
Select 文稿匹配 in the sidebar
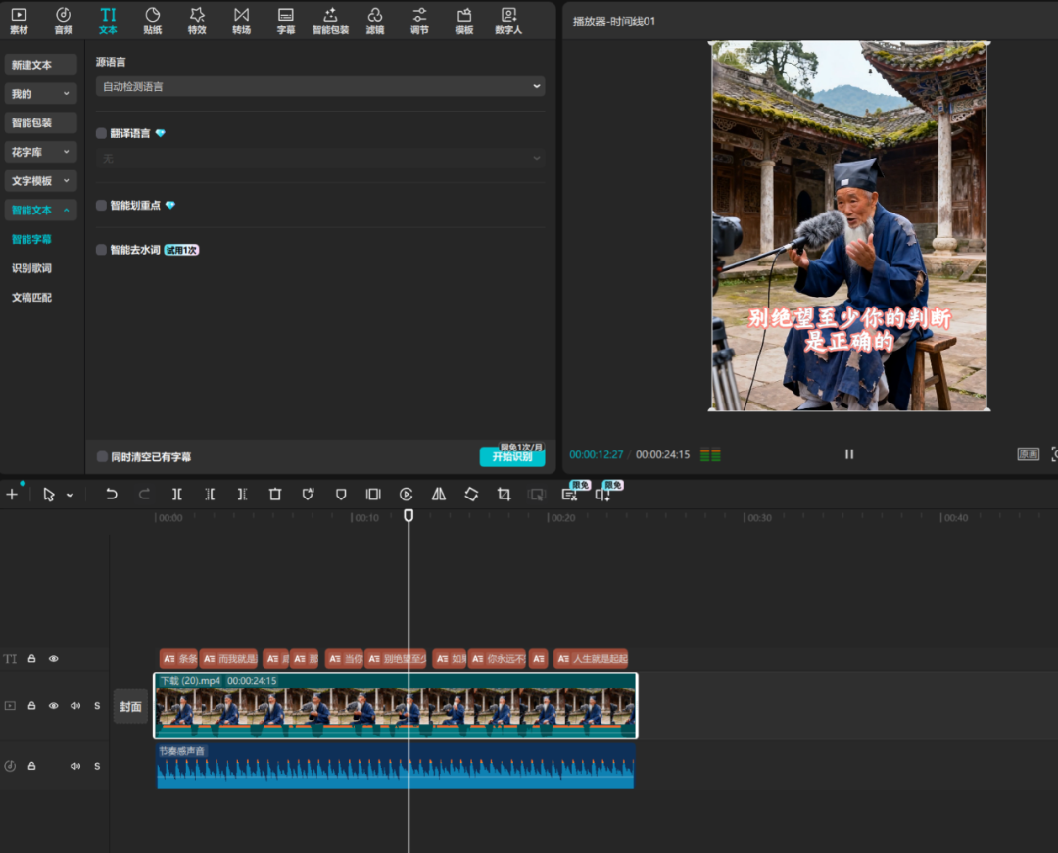click(31, 298)
